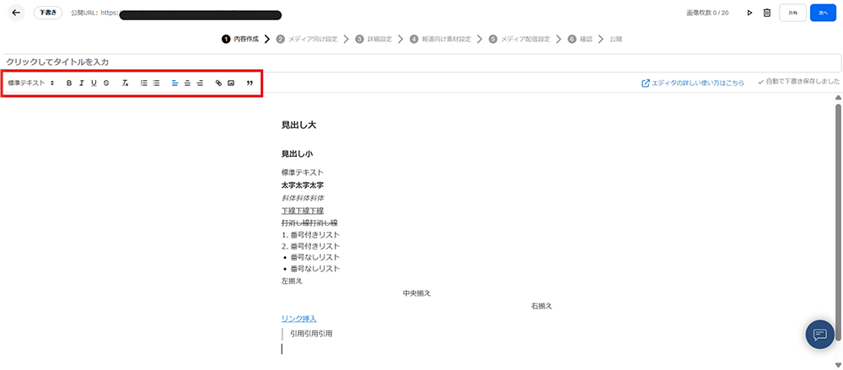Click the 見出し小 heading in the editor
Image resolution: width=843 pixels, height=370 pixels.
pos(297,153)
